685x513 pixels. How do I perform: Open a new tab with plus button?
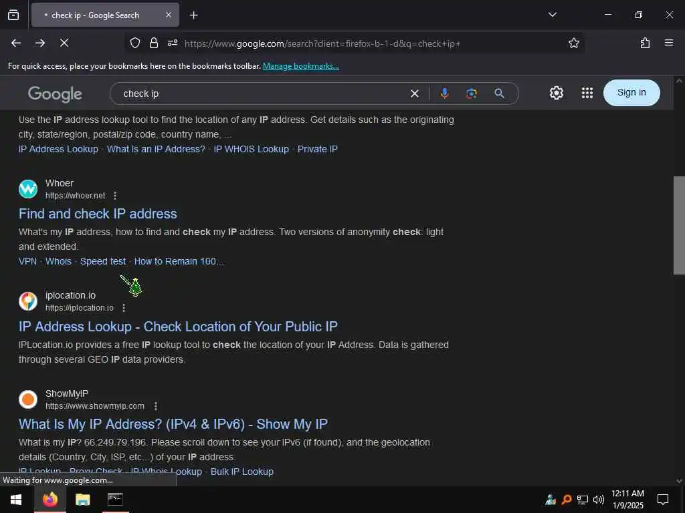coord(193,15)
